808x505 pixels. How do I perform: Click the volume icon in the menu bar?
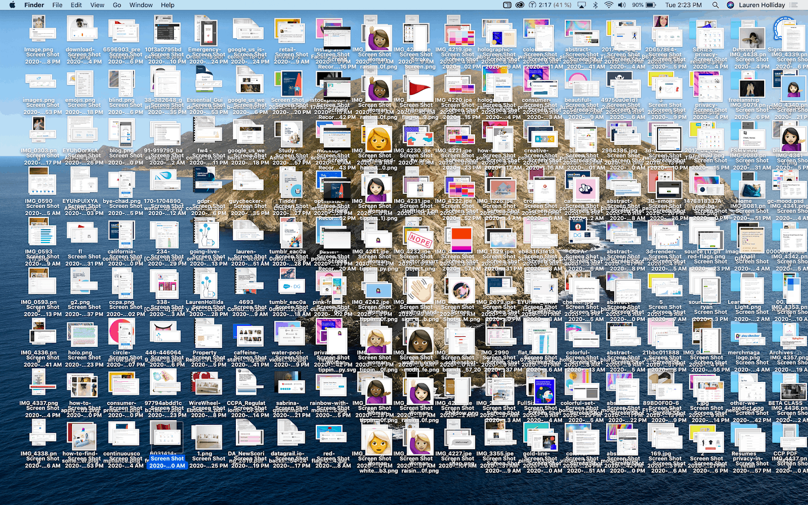click(x=622, y=5)
